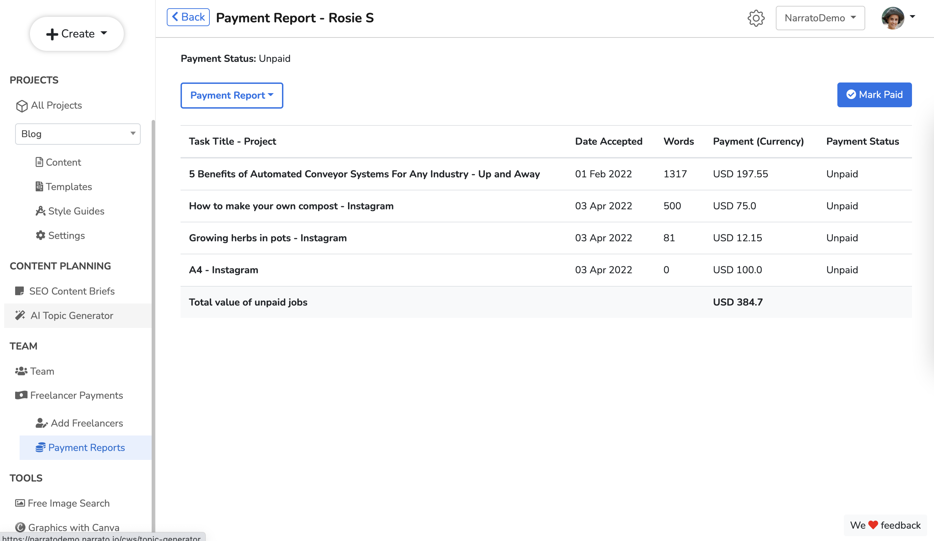Image resolution: width=934 pixels, height=541 pixels.
Task: Click the workspace settings gear icon
Action: (x=756, y=18)
